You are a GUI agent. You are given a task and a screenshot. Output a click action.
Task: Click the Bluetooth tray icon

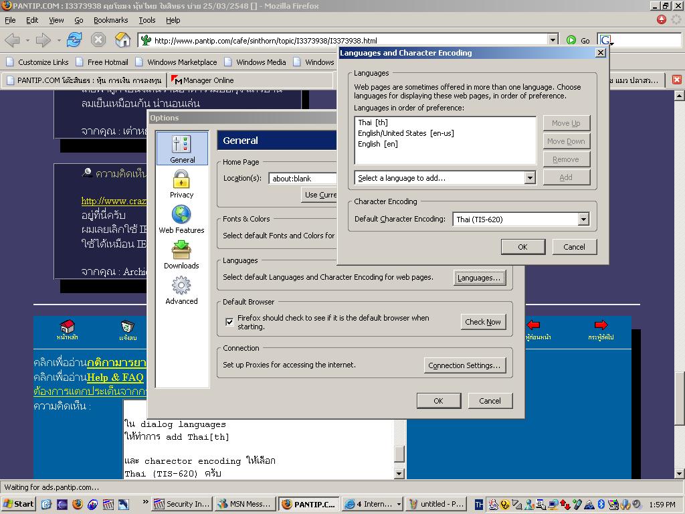coord(601,505)
